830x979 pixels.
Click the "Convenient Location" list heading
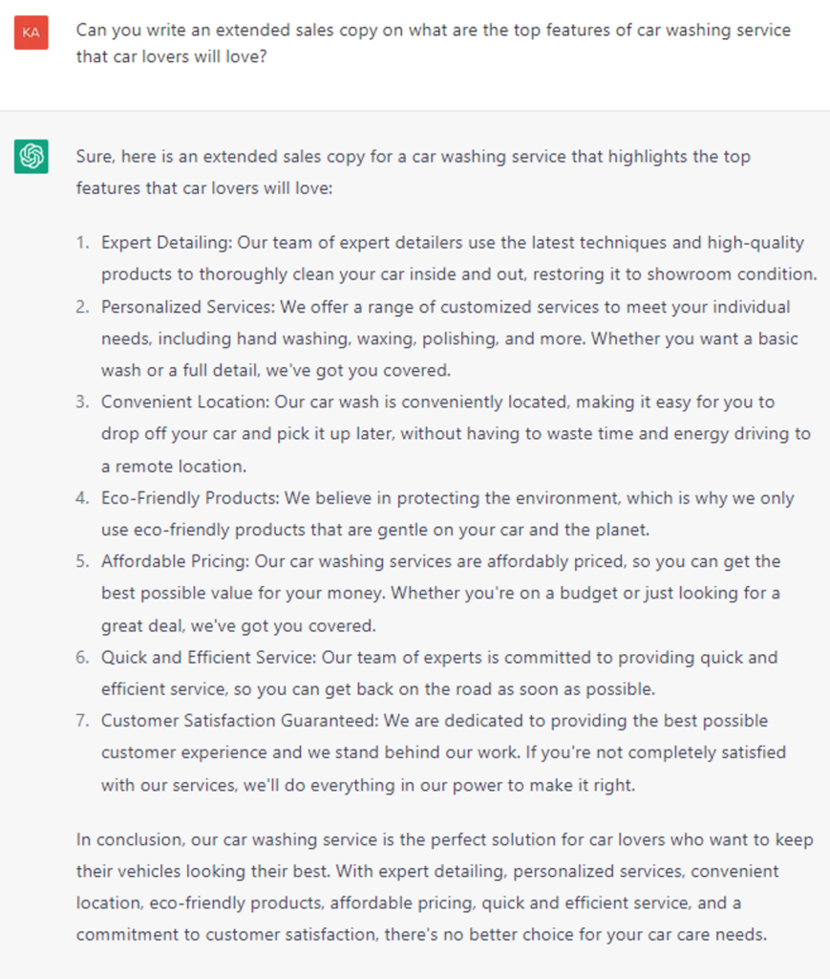pyautogui.click(x=187, y=402)
